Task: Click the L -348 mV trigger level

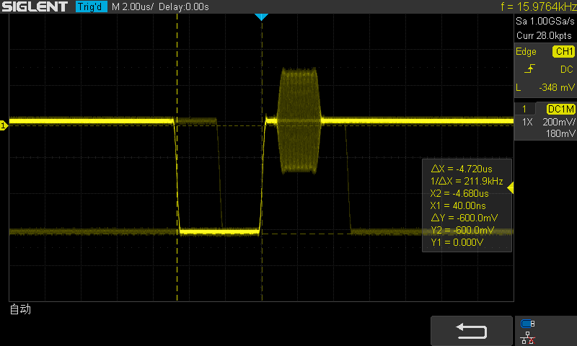Action: 545,87
